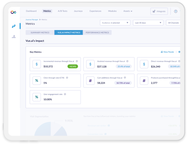Open the Last 30 days dropdown
Screen dimensions: 188x145
[x=148, y=23]
